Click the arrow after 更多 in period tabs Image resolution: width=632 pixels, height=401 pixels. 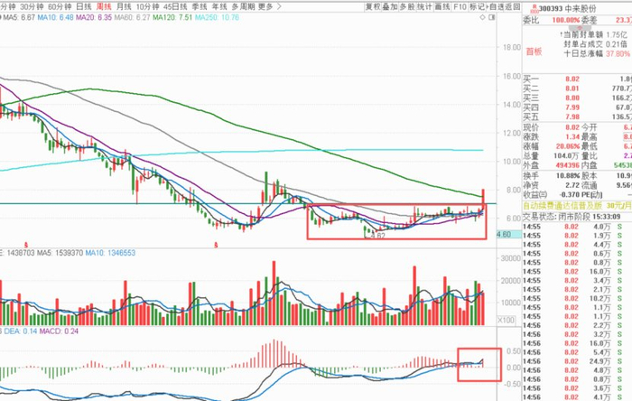(279, 6)
